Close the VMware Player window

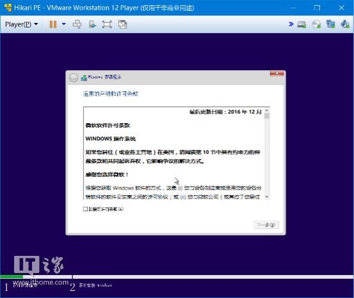point(342,8)
